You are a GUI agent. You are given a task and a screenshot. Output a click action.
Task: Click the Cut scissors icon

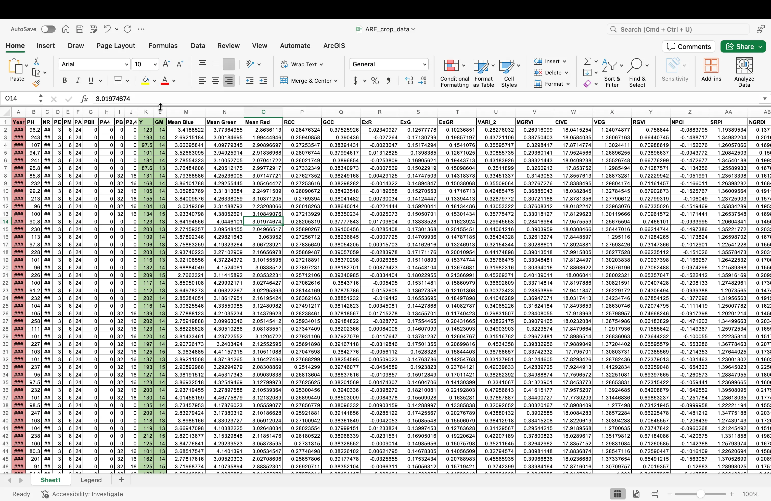[36, 61]
